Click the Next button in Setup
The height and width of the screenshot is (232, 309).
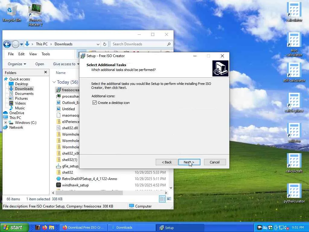(189, 162)
